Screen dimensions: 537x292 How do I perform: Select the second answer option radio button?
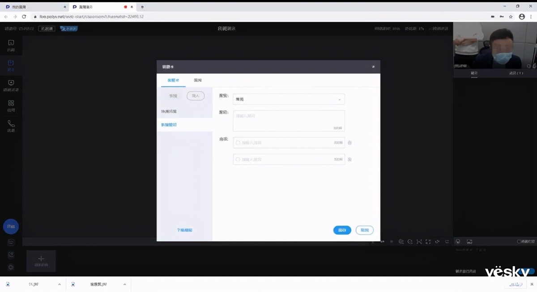(238, 159)
